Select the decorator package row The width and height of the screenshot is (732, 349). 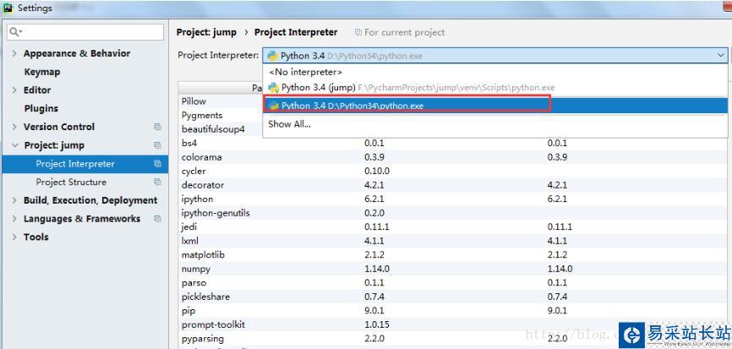pyautogui.click(x=453, y=185)
